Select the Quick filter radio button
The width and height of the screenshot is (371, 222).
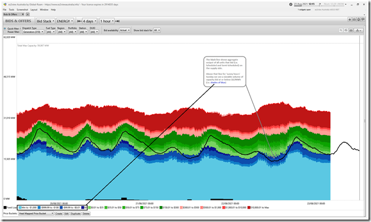[5, 29]
